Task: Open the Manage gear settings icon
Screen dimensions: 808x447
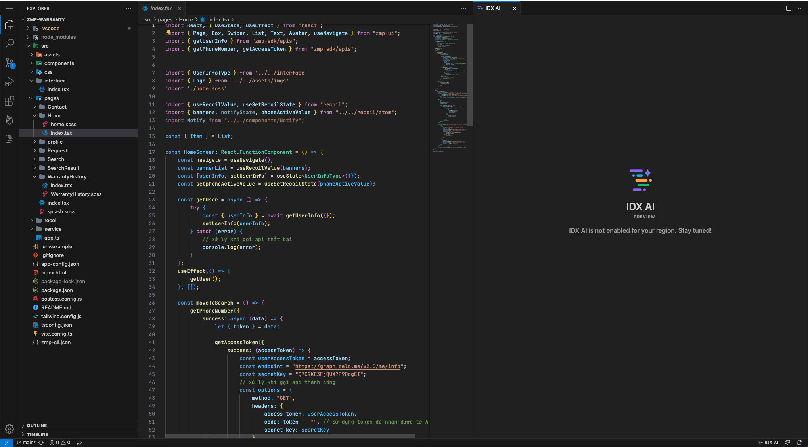Action: point(10,428)
